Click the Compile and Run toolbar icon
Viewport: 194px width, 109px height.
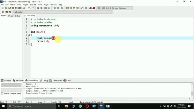coord(74,8)
